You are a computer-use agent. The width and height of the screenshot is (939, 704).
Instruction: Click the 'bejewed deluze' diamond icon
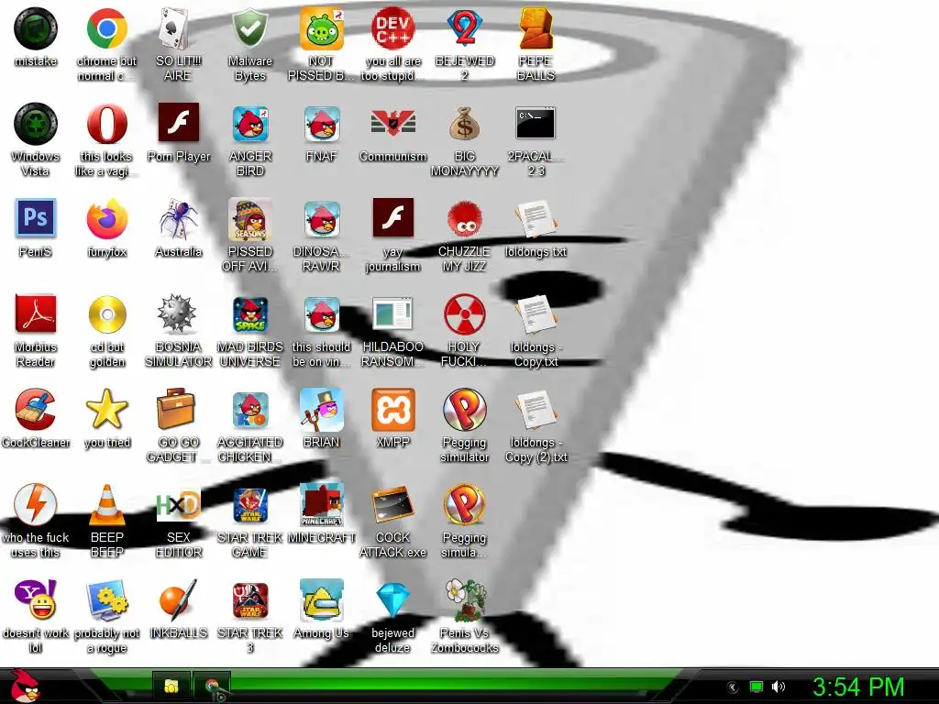point(392,600)
